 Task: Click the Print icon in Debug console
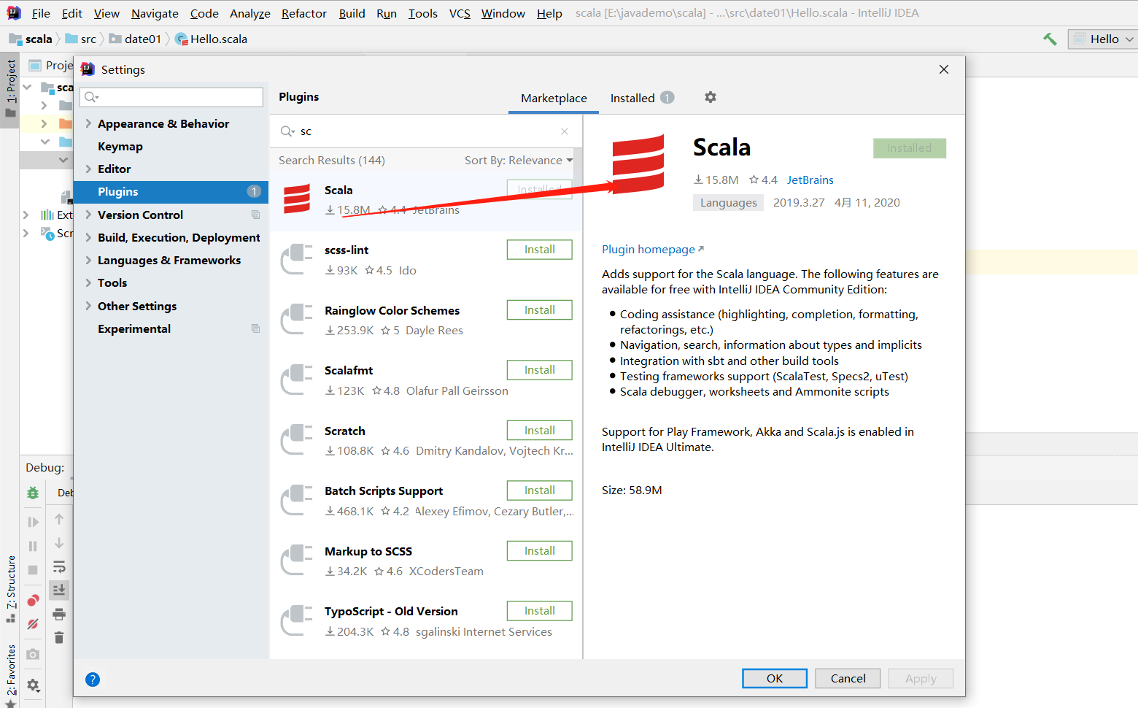[x=59, y=614]
